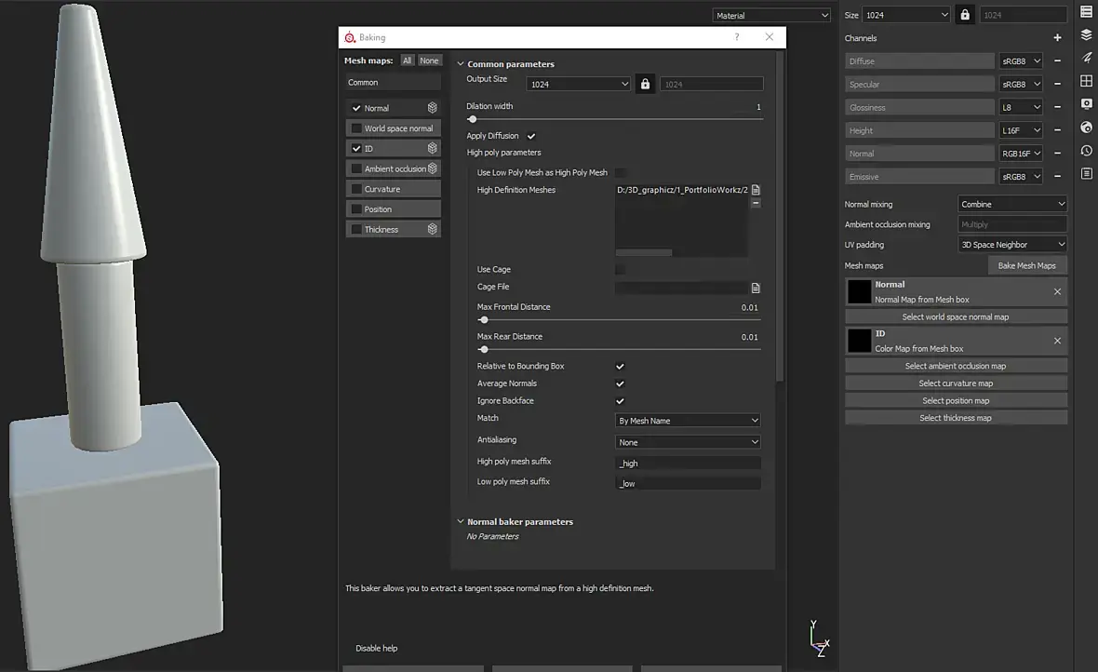1098x672 pixels.
Task: Toggle the Output Size lock icon in Baking dialog
Action: coord(645,84)
